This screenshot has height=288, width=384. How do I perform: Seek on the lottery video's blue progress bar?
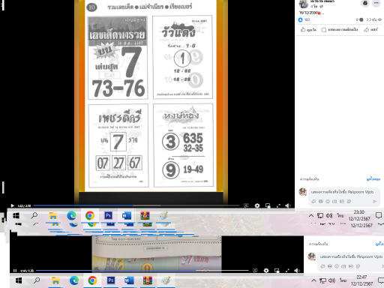[x=136, y=205]
